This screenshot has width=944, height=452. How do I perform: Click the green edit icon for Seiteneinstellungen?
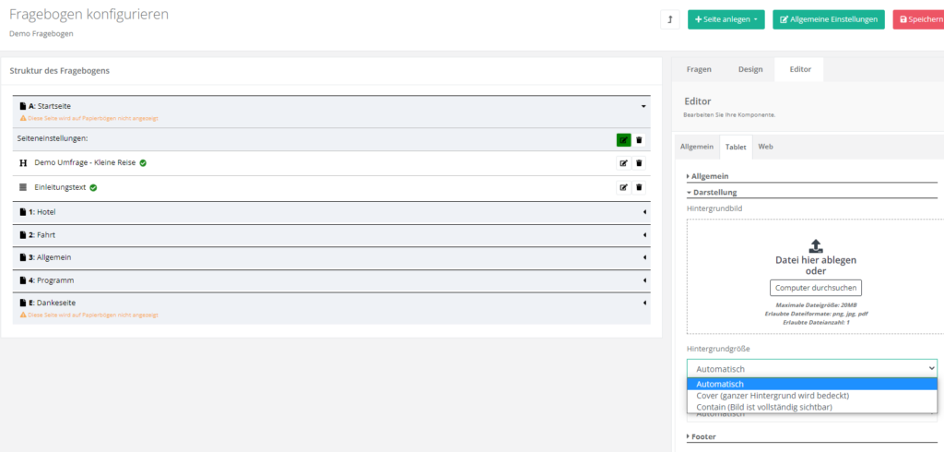(624, 140)
